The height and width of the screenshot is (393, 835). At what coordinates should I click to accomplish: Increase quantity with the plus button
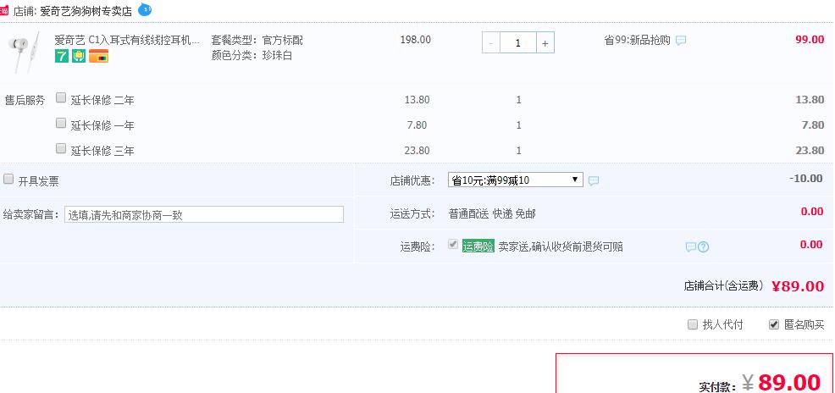pos(545,43)
